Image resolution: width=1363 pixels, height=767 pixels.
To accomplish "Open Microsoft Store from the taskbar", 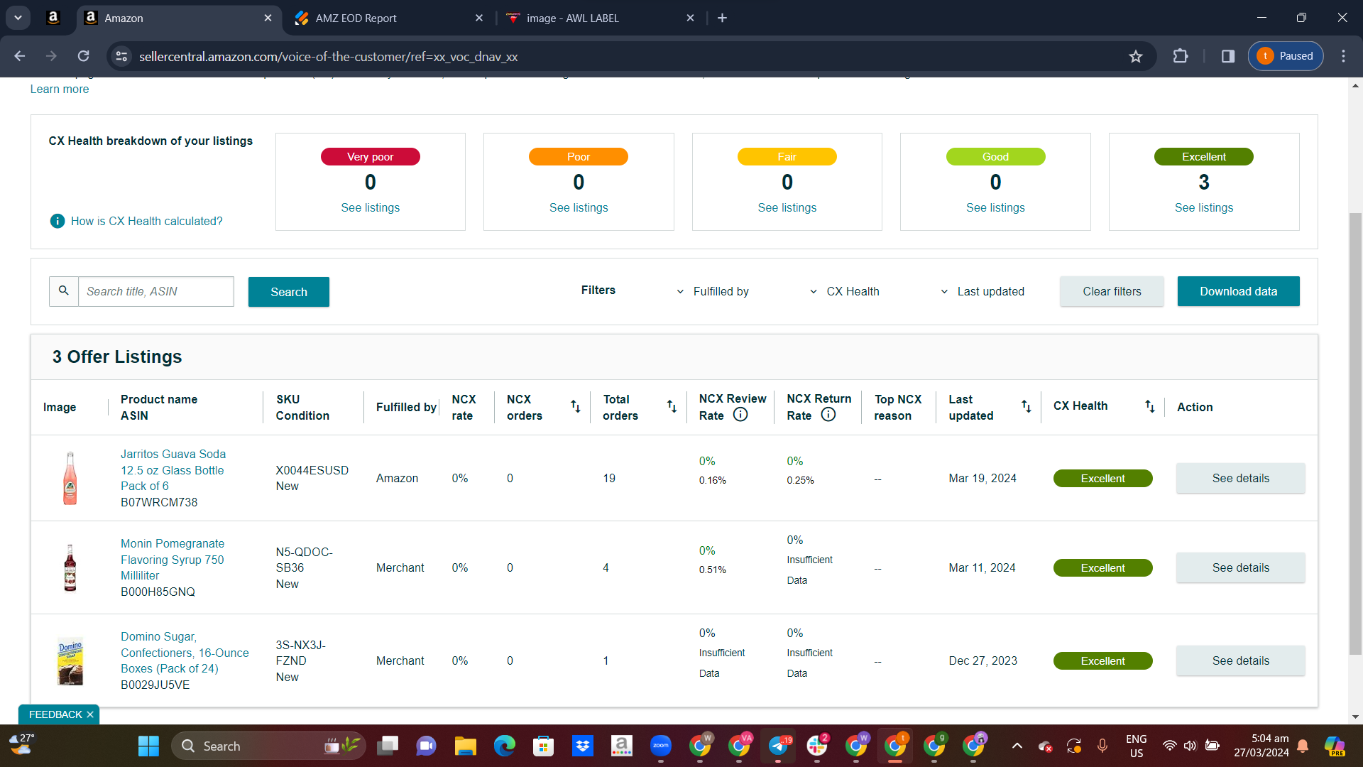I will pos(544,746).
